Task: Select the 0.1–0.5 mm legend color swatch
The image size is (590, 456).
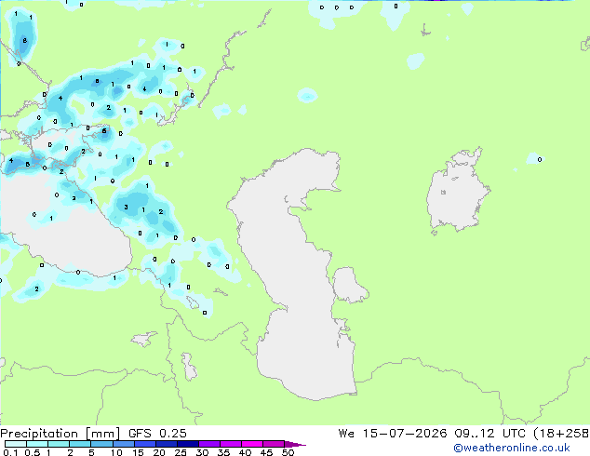Action: 16,444
